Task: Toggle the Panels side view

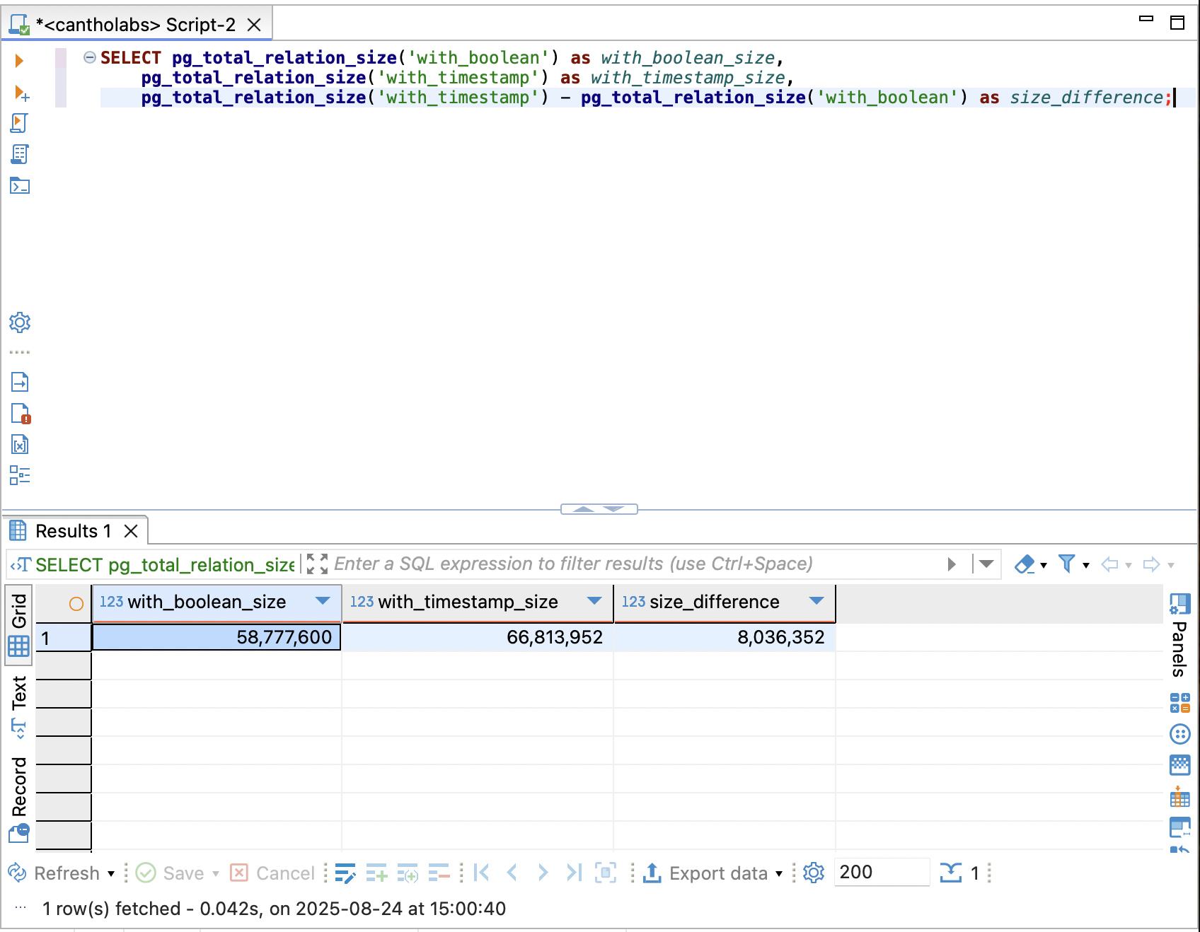Action: click(x=1179, y=636)
